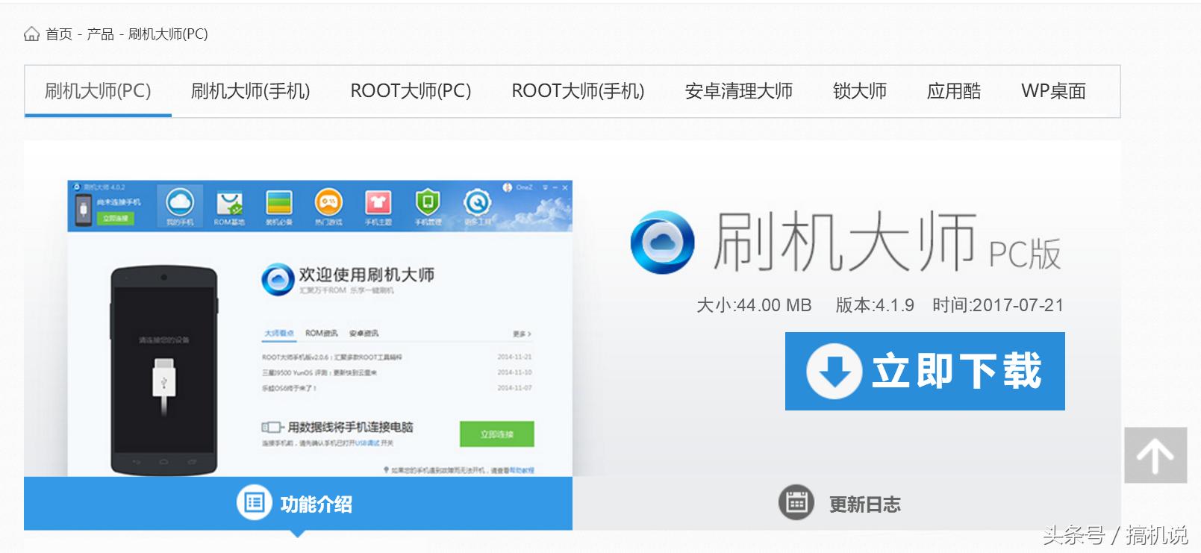The height and width of the screenshot is (553, 1201).
Task: Select the 功能介绍 section tab
Action: [298, 504]
